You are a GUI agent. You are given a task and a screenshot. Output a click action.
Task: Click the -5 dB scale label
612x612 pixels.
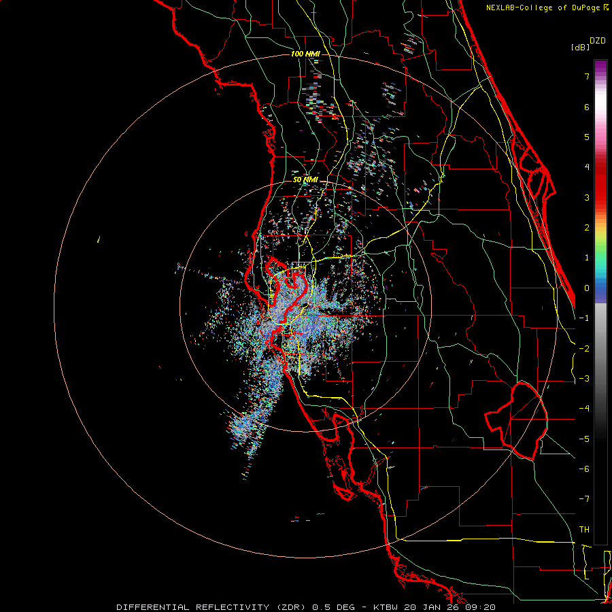point(584,439)
